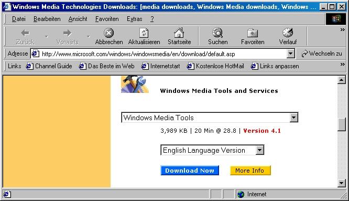The height and width of the screenshot is (201, 349).
Task: Click the vertical scrollbar down arrow
Action: [x=342, y=183]
